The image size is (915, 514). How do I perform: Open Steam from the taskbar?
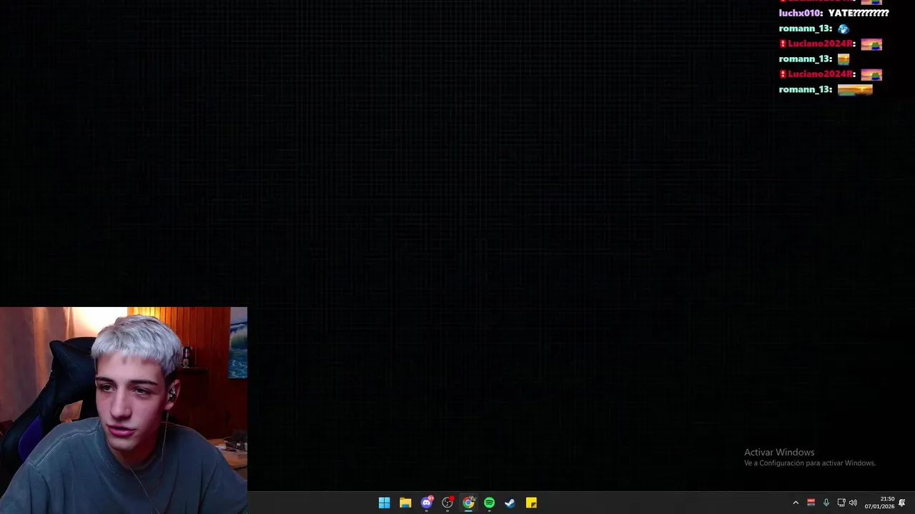click(510, 503)
